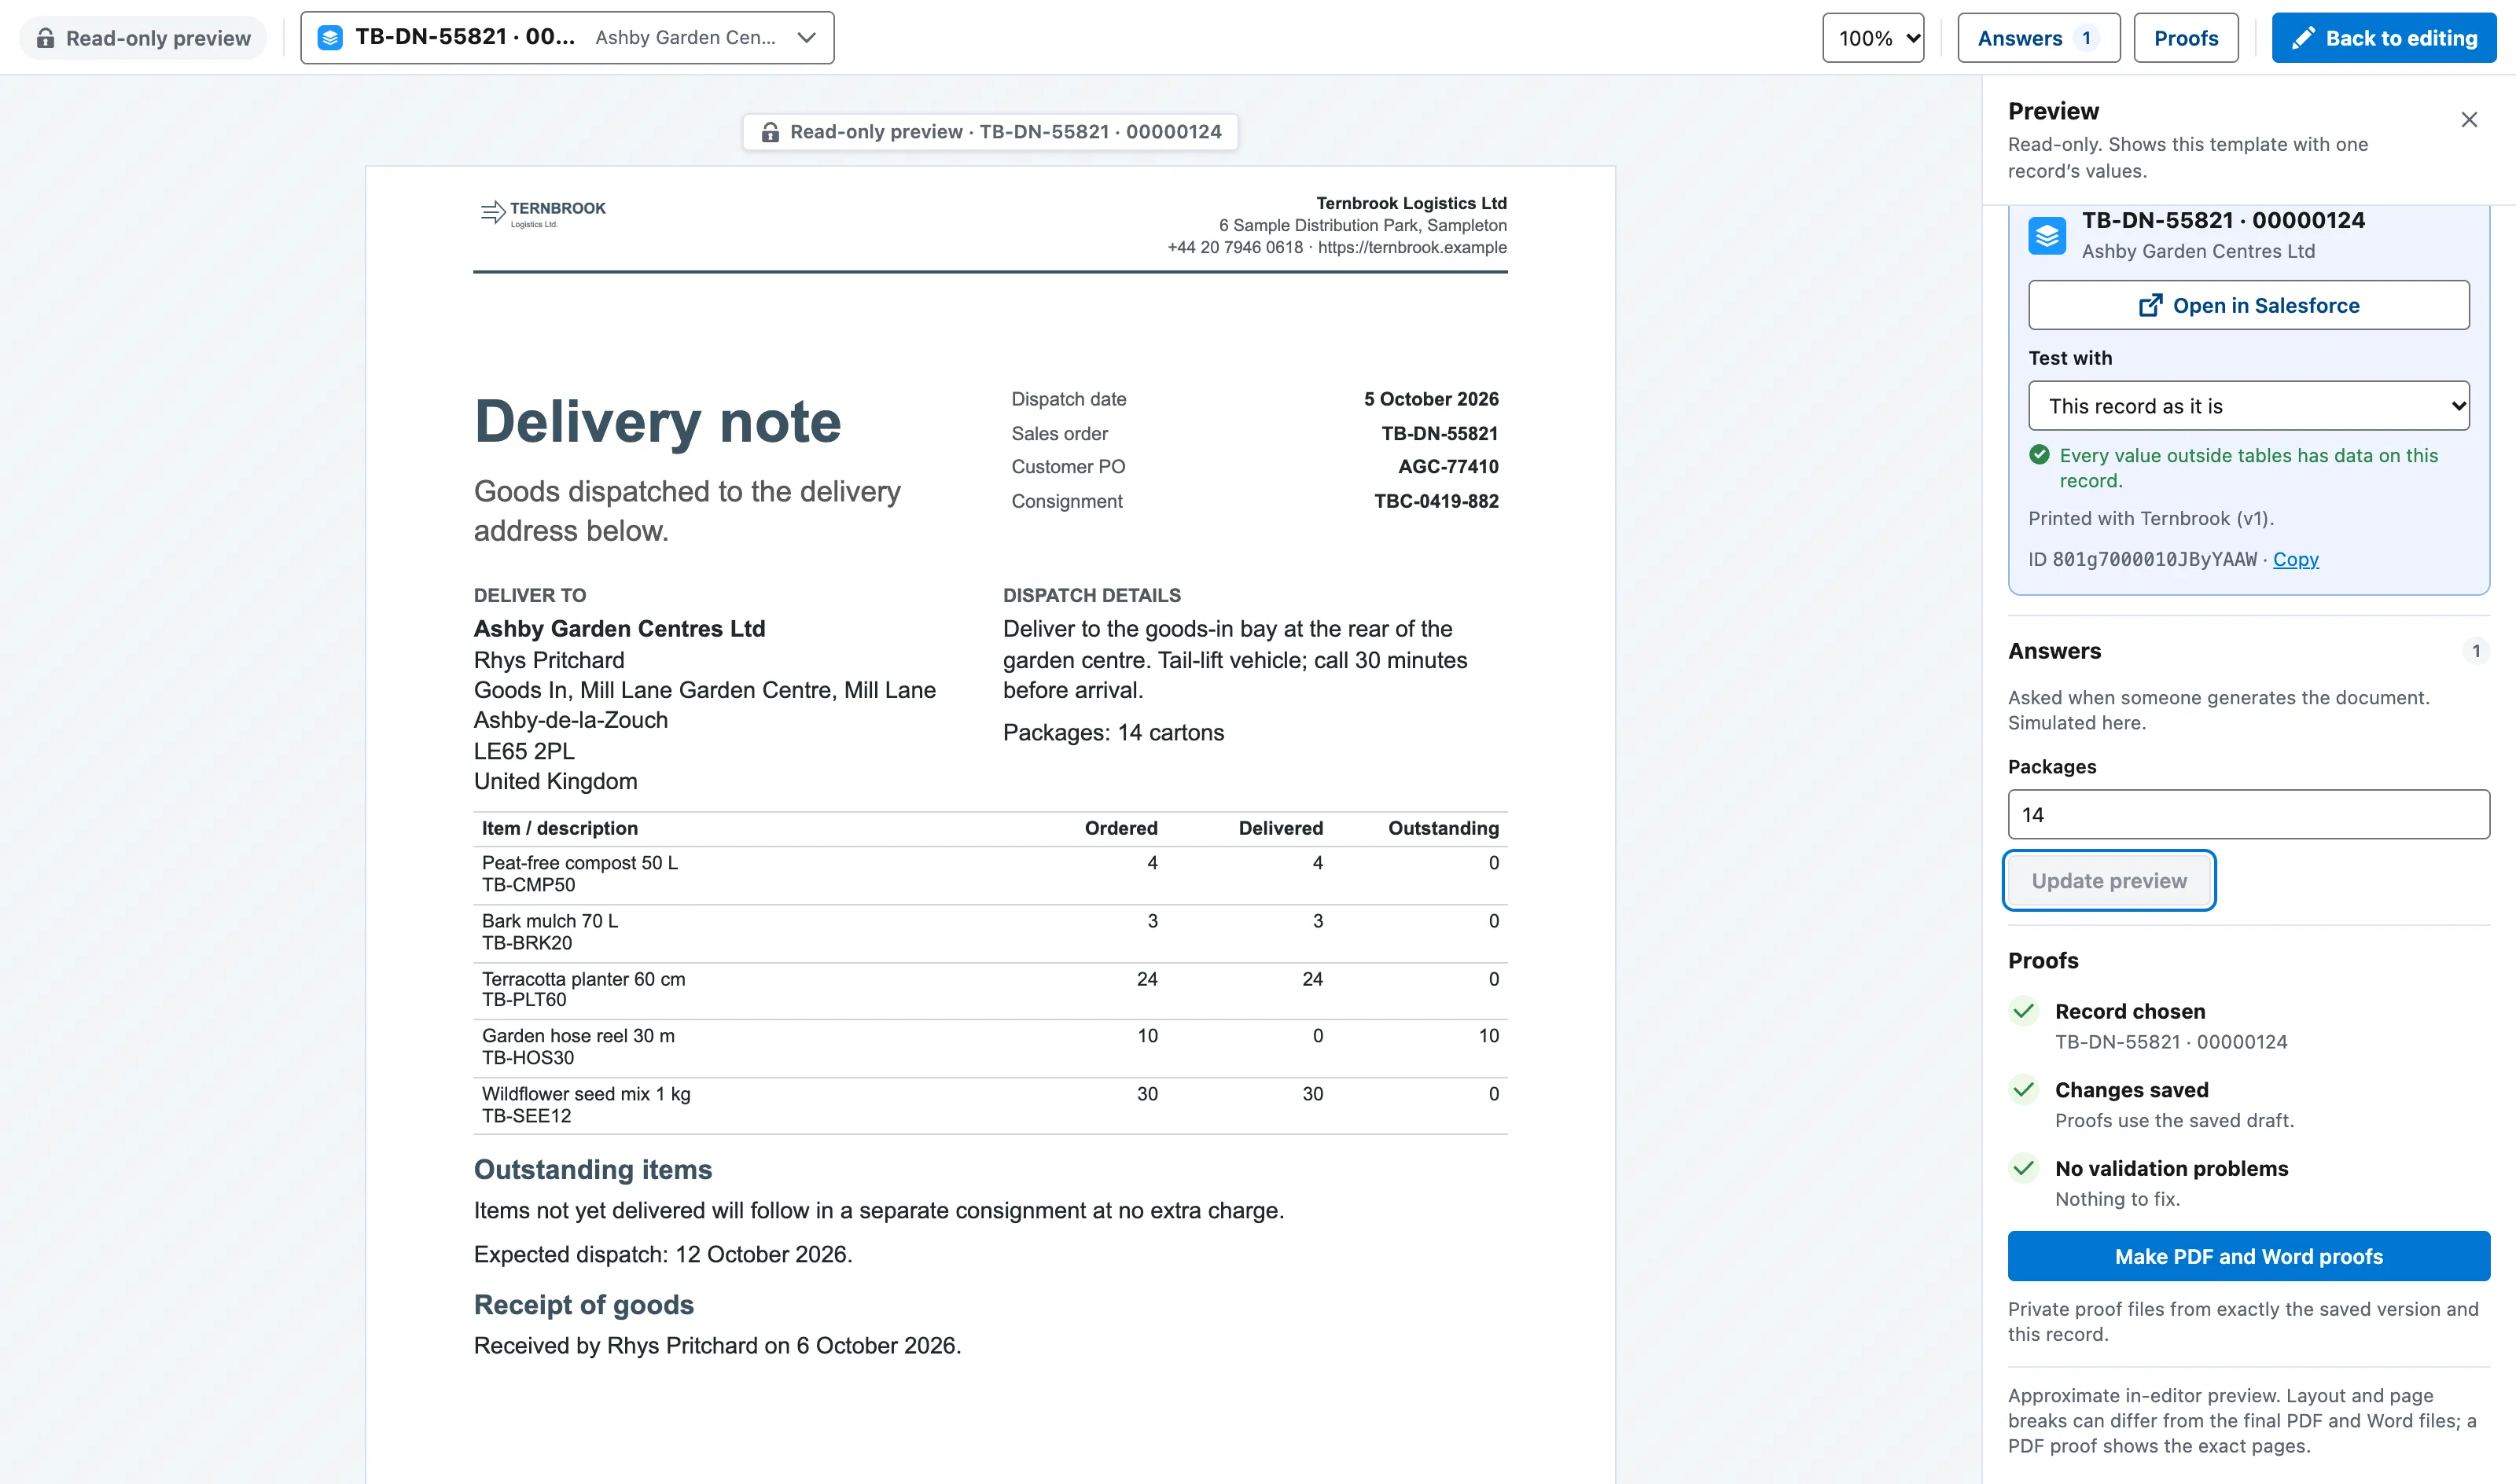Click the 'TBC-0419-882' consignment value
Viewport: 2516px width, 1484px height.
1436,501
